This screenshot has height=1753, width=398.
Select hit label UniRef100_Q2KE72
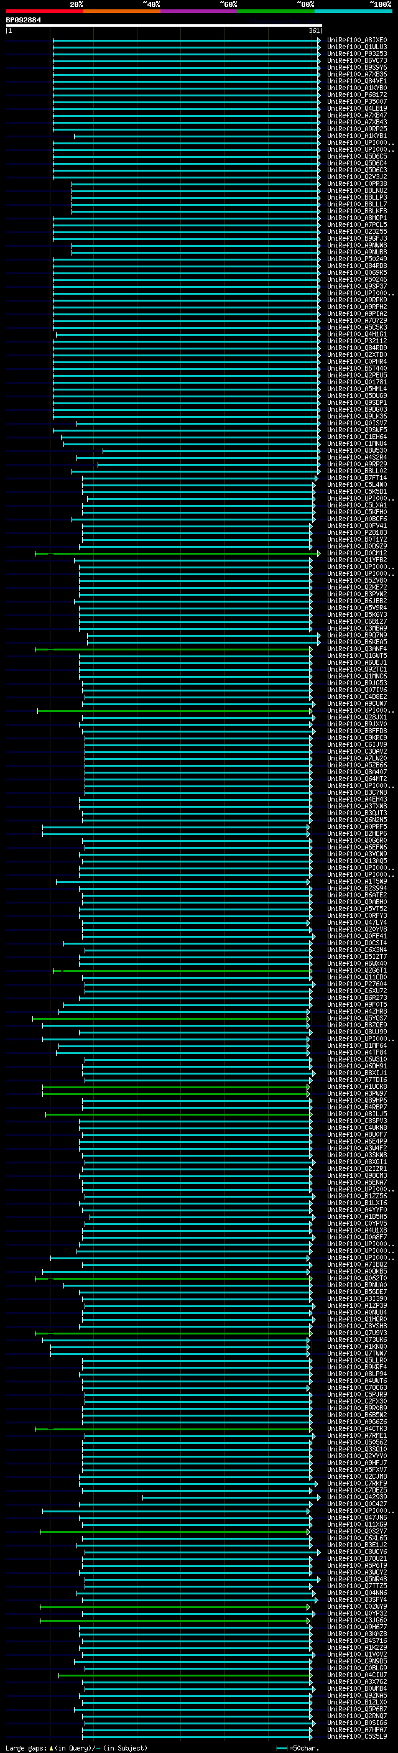click(356, 587)
